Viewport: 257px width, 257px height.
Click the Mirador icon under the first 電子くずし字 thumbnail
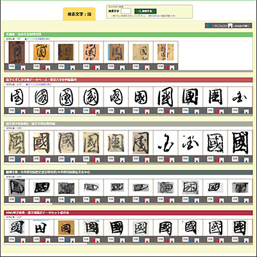tap(23, 112)
